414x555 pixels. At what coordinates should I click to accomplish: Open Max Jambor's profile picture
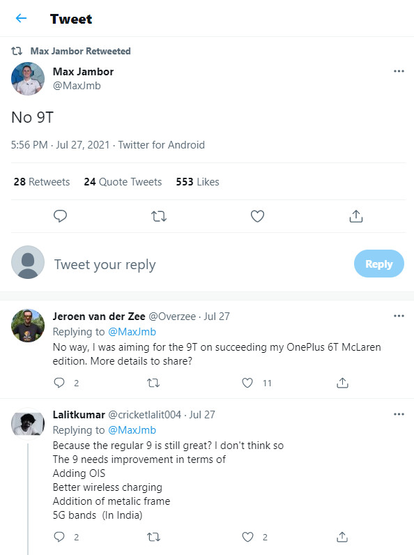point(28,79)
